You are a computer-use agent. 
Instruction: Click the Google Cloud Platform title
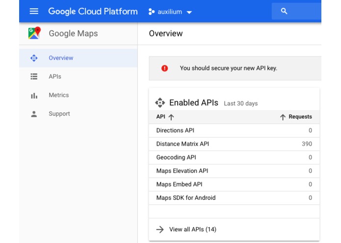click(93, 11)
